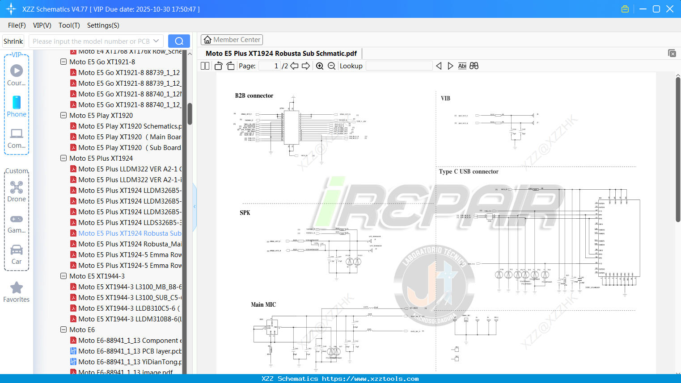The height and width of the screenshot is (383, 681).
Task: Toggle the Abi whole-word match icon
Action: pyautogui.click(x=462, y=66)
